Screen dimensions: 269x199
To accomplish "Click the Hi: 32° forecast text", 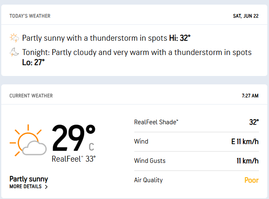I will 180,38.
